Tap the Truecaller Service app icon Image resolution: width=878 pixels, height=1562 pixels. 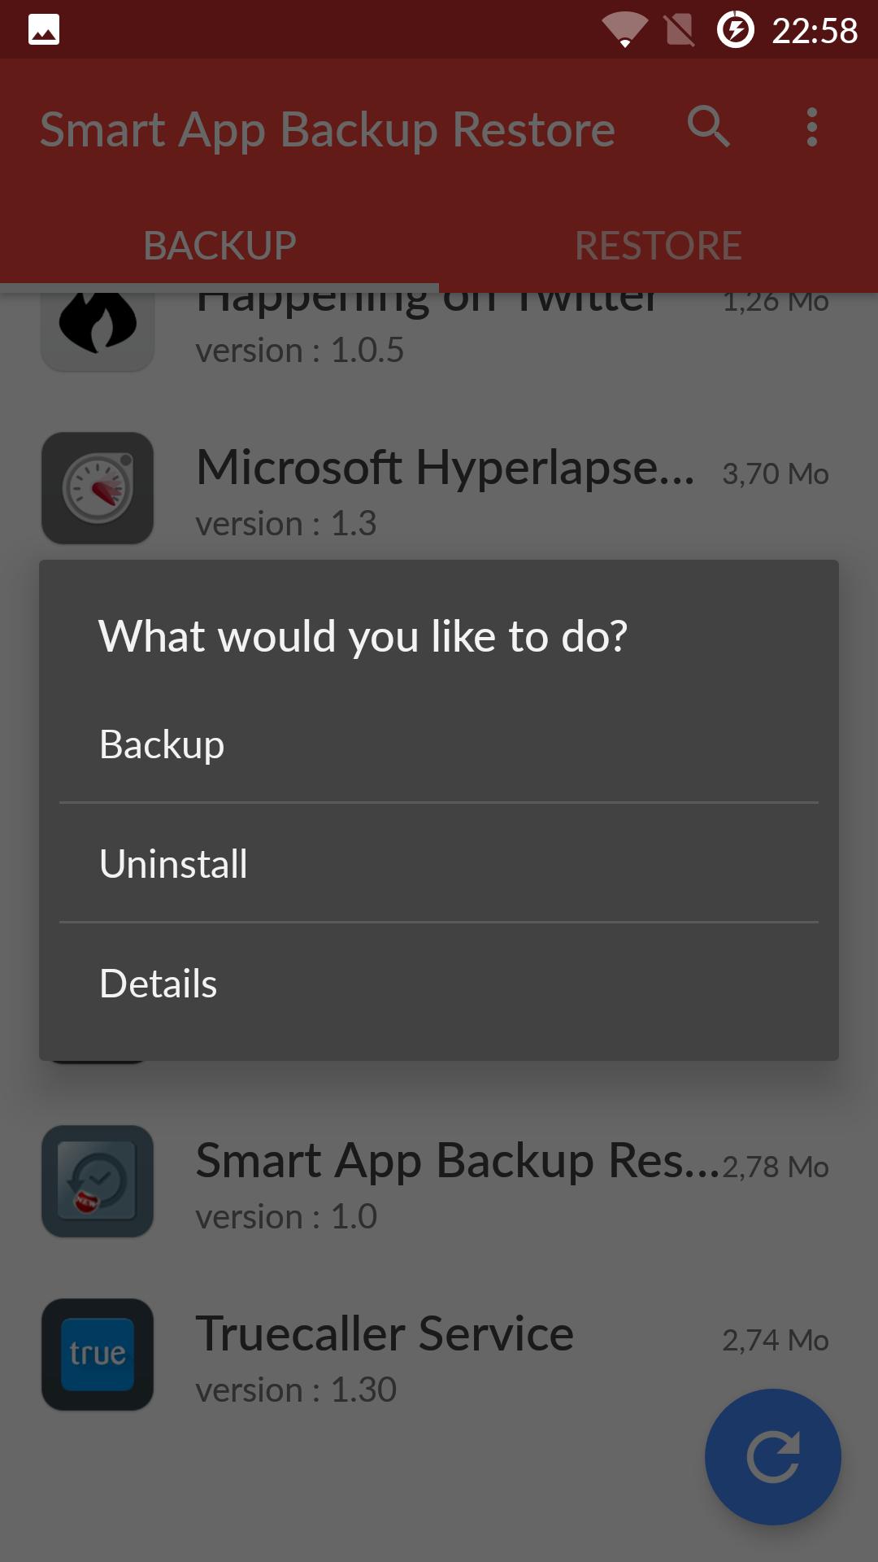point(98,1355)
